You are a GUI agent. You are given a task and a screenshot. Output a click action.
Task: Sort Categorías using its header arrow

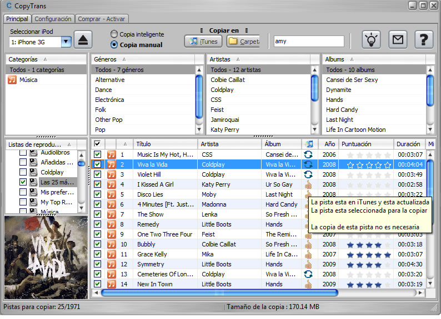[x=46, y=59]
